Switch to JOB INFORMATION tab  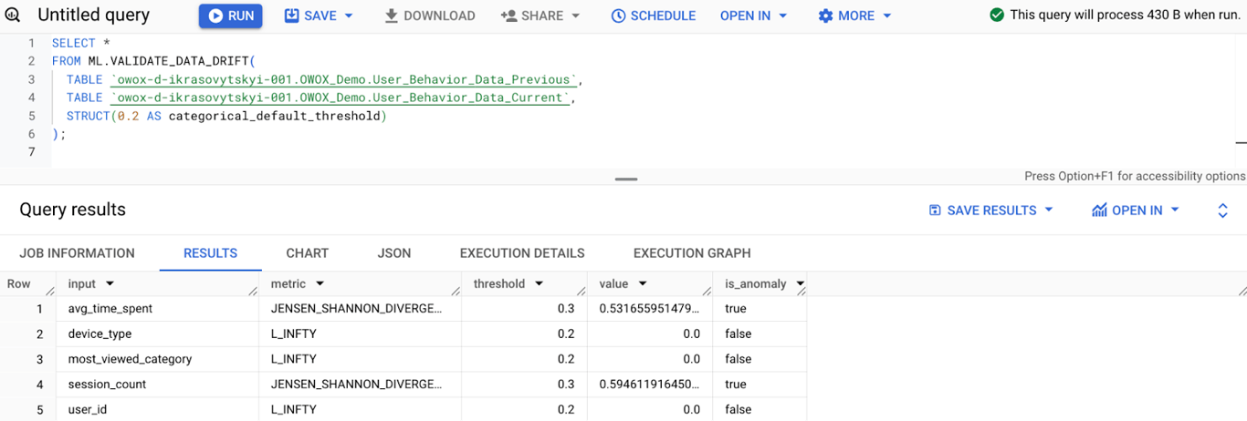77,253
